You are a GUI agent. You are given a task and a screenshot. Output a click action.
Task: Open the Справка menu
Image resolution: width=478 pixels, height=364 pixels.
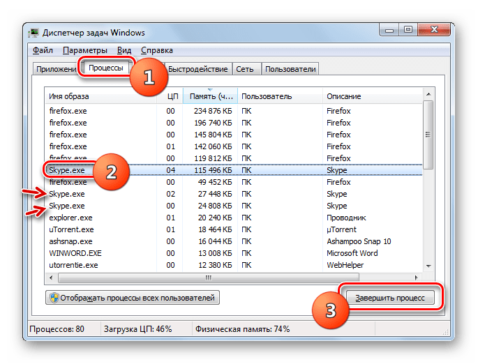pyautogui.click(x=157, y=50)
